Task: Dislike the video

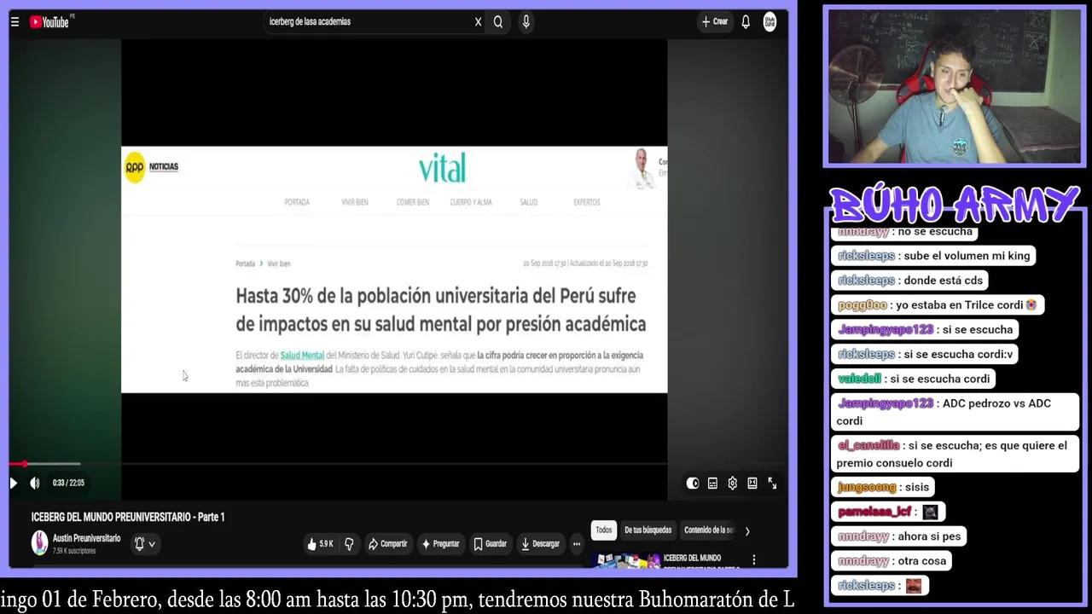Action: (x=349, y=544)
